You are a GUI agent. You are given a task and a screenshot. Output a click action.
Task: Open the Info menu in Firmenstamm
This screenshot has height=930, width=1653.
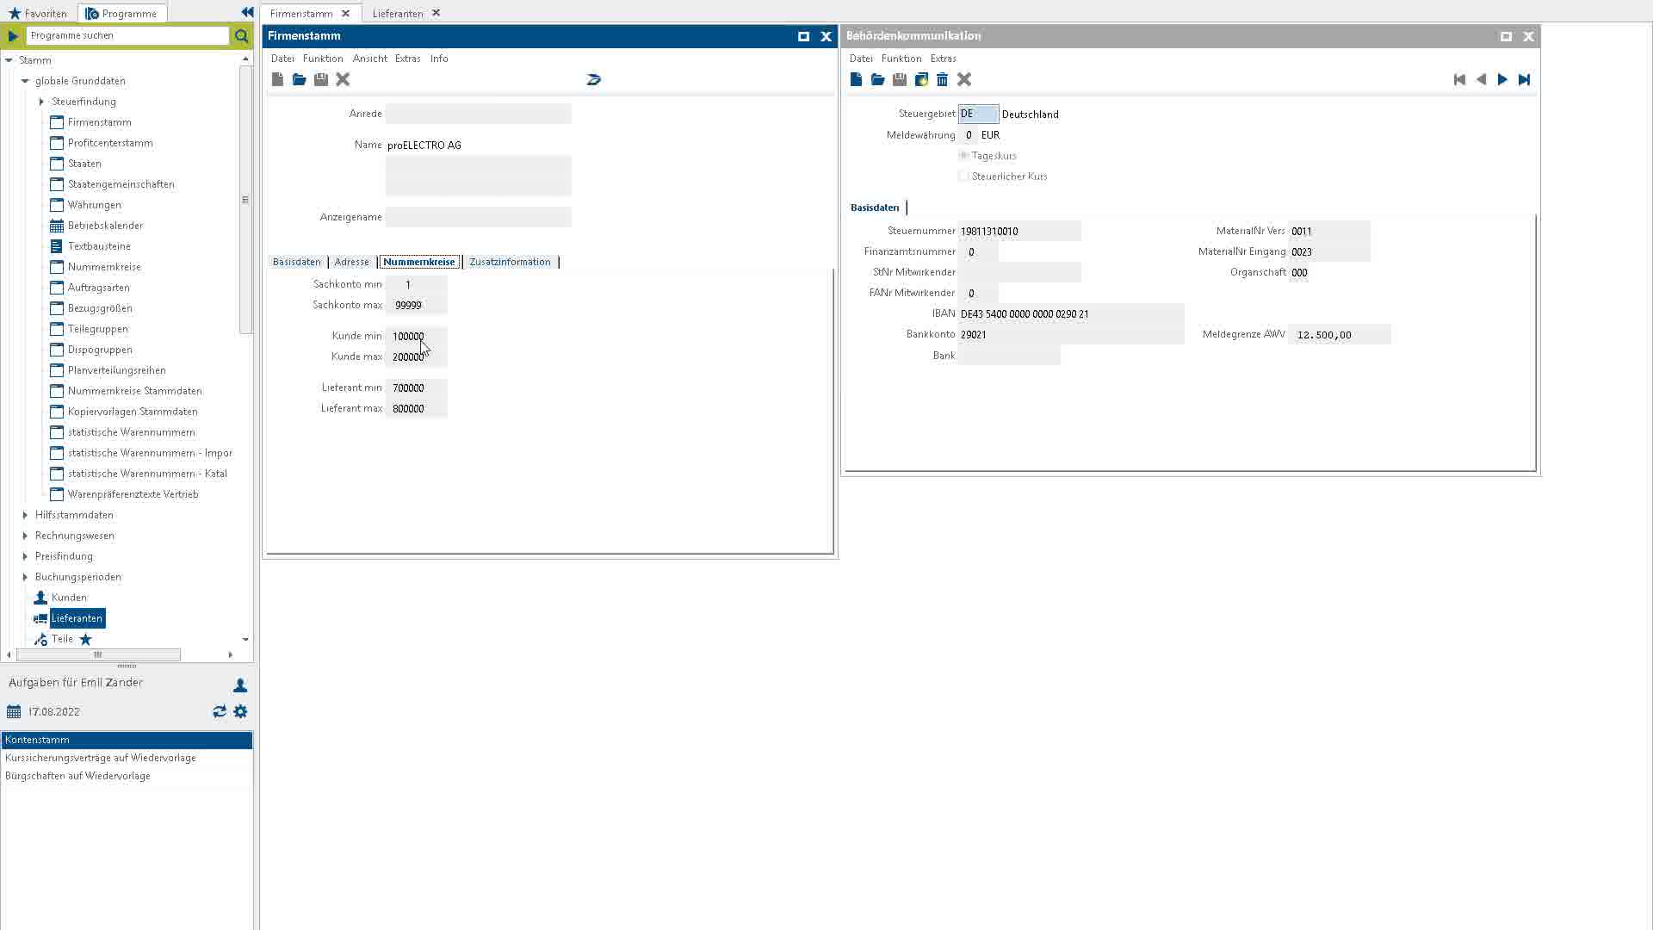pos(439,59)
